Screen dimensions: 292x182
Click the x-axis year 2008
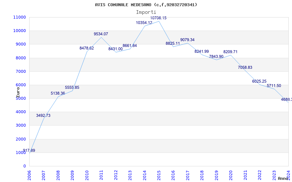point(58,175)
